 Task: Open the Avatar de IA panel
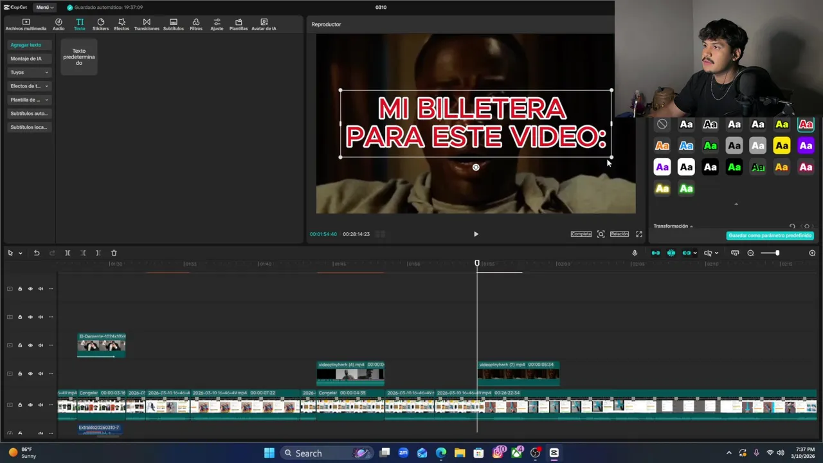264,24
